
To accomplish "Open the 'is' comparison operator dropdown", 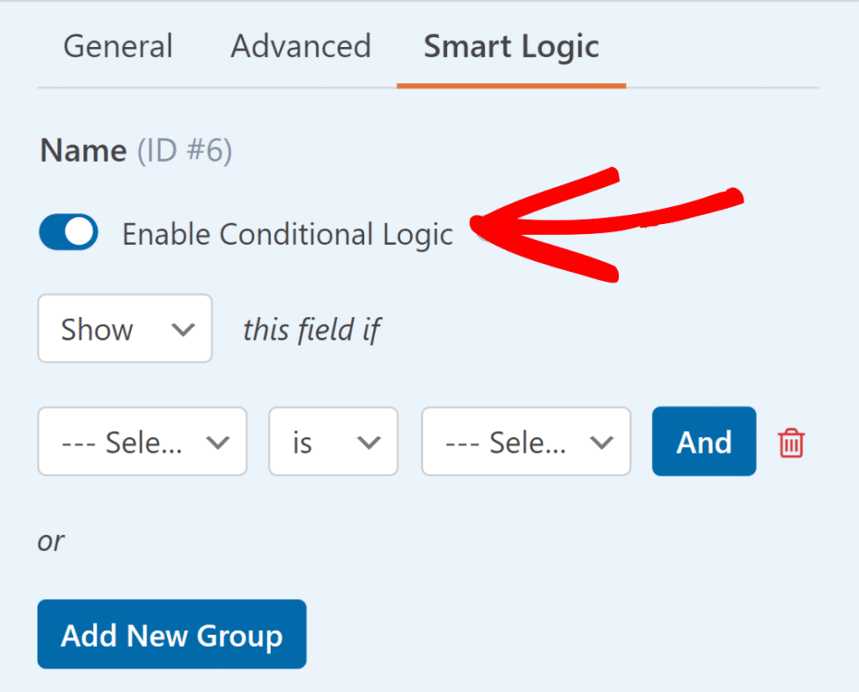I will 333,441.
